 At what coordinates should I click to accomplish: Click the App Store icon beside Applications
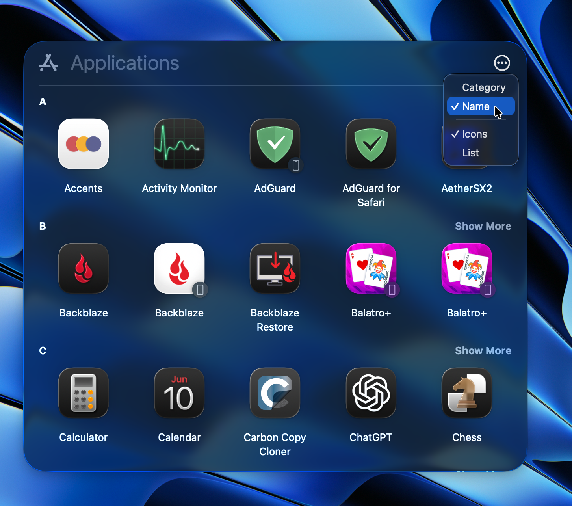[x=48, y=63]
